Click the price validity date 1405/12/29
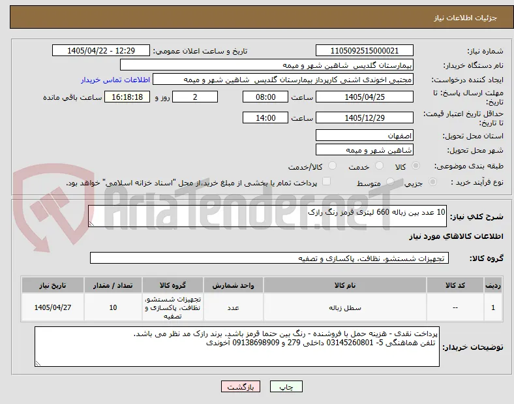The height and width of the screenshot is (404, 514). [x=364, y=117]
